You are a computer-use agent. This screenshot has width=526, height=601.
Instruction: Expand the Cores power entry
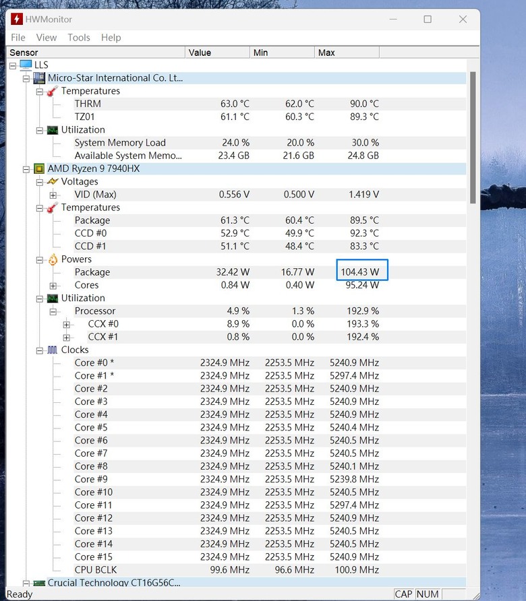tap(53, 286)
